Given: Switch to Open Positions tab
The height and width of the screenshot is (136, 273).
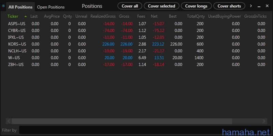Looking at the screenshot, I should (x=51, y=7).
